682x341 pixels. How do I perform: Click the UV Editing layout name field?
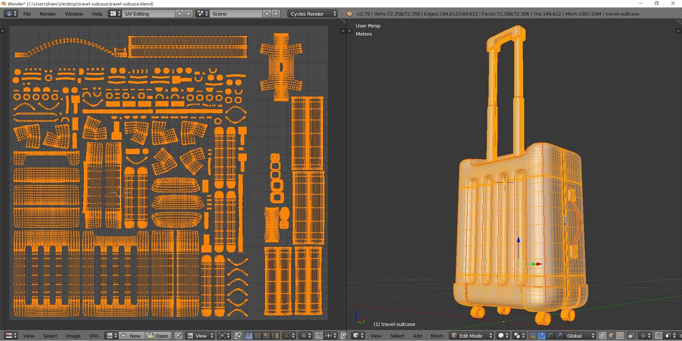point(149,13)
